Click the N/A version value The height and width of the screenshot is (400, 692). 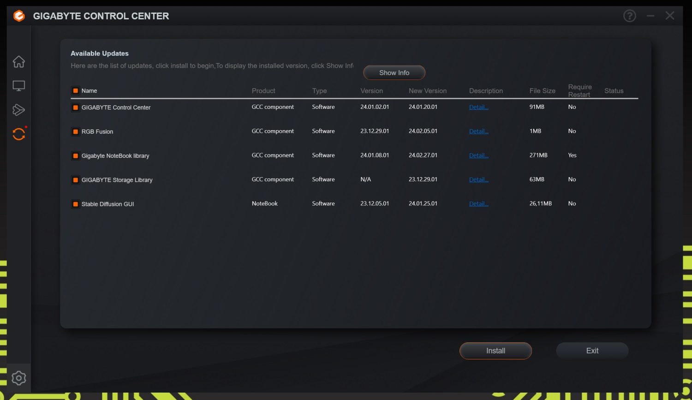click(x=366, y=179)
